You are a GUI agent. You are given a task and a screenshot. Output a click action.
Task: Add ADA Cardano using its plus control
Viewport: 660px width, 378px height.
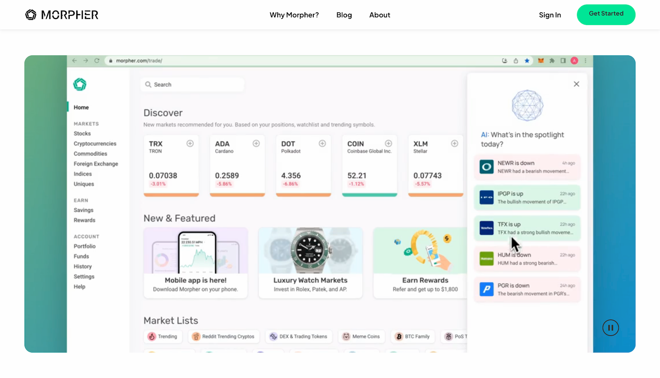click(256, 143)
